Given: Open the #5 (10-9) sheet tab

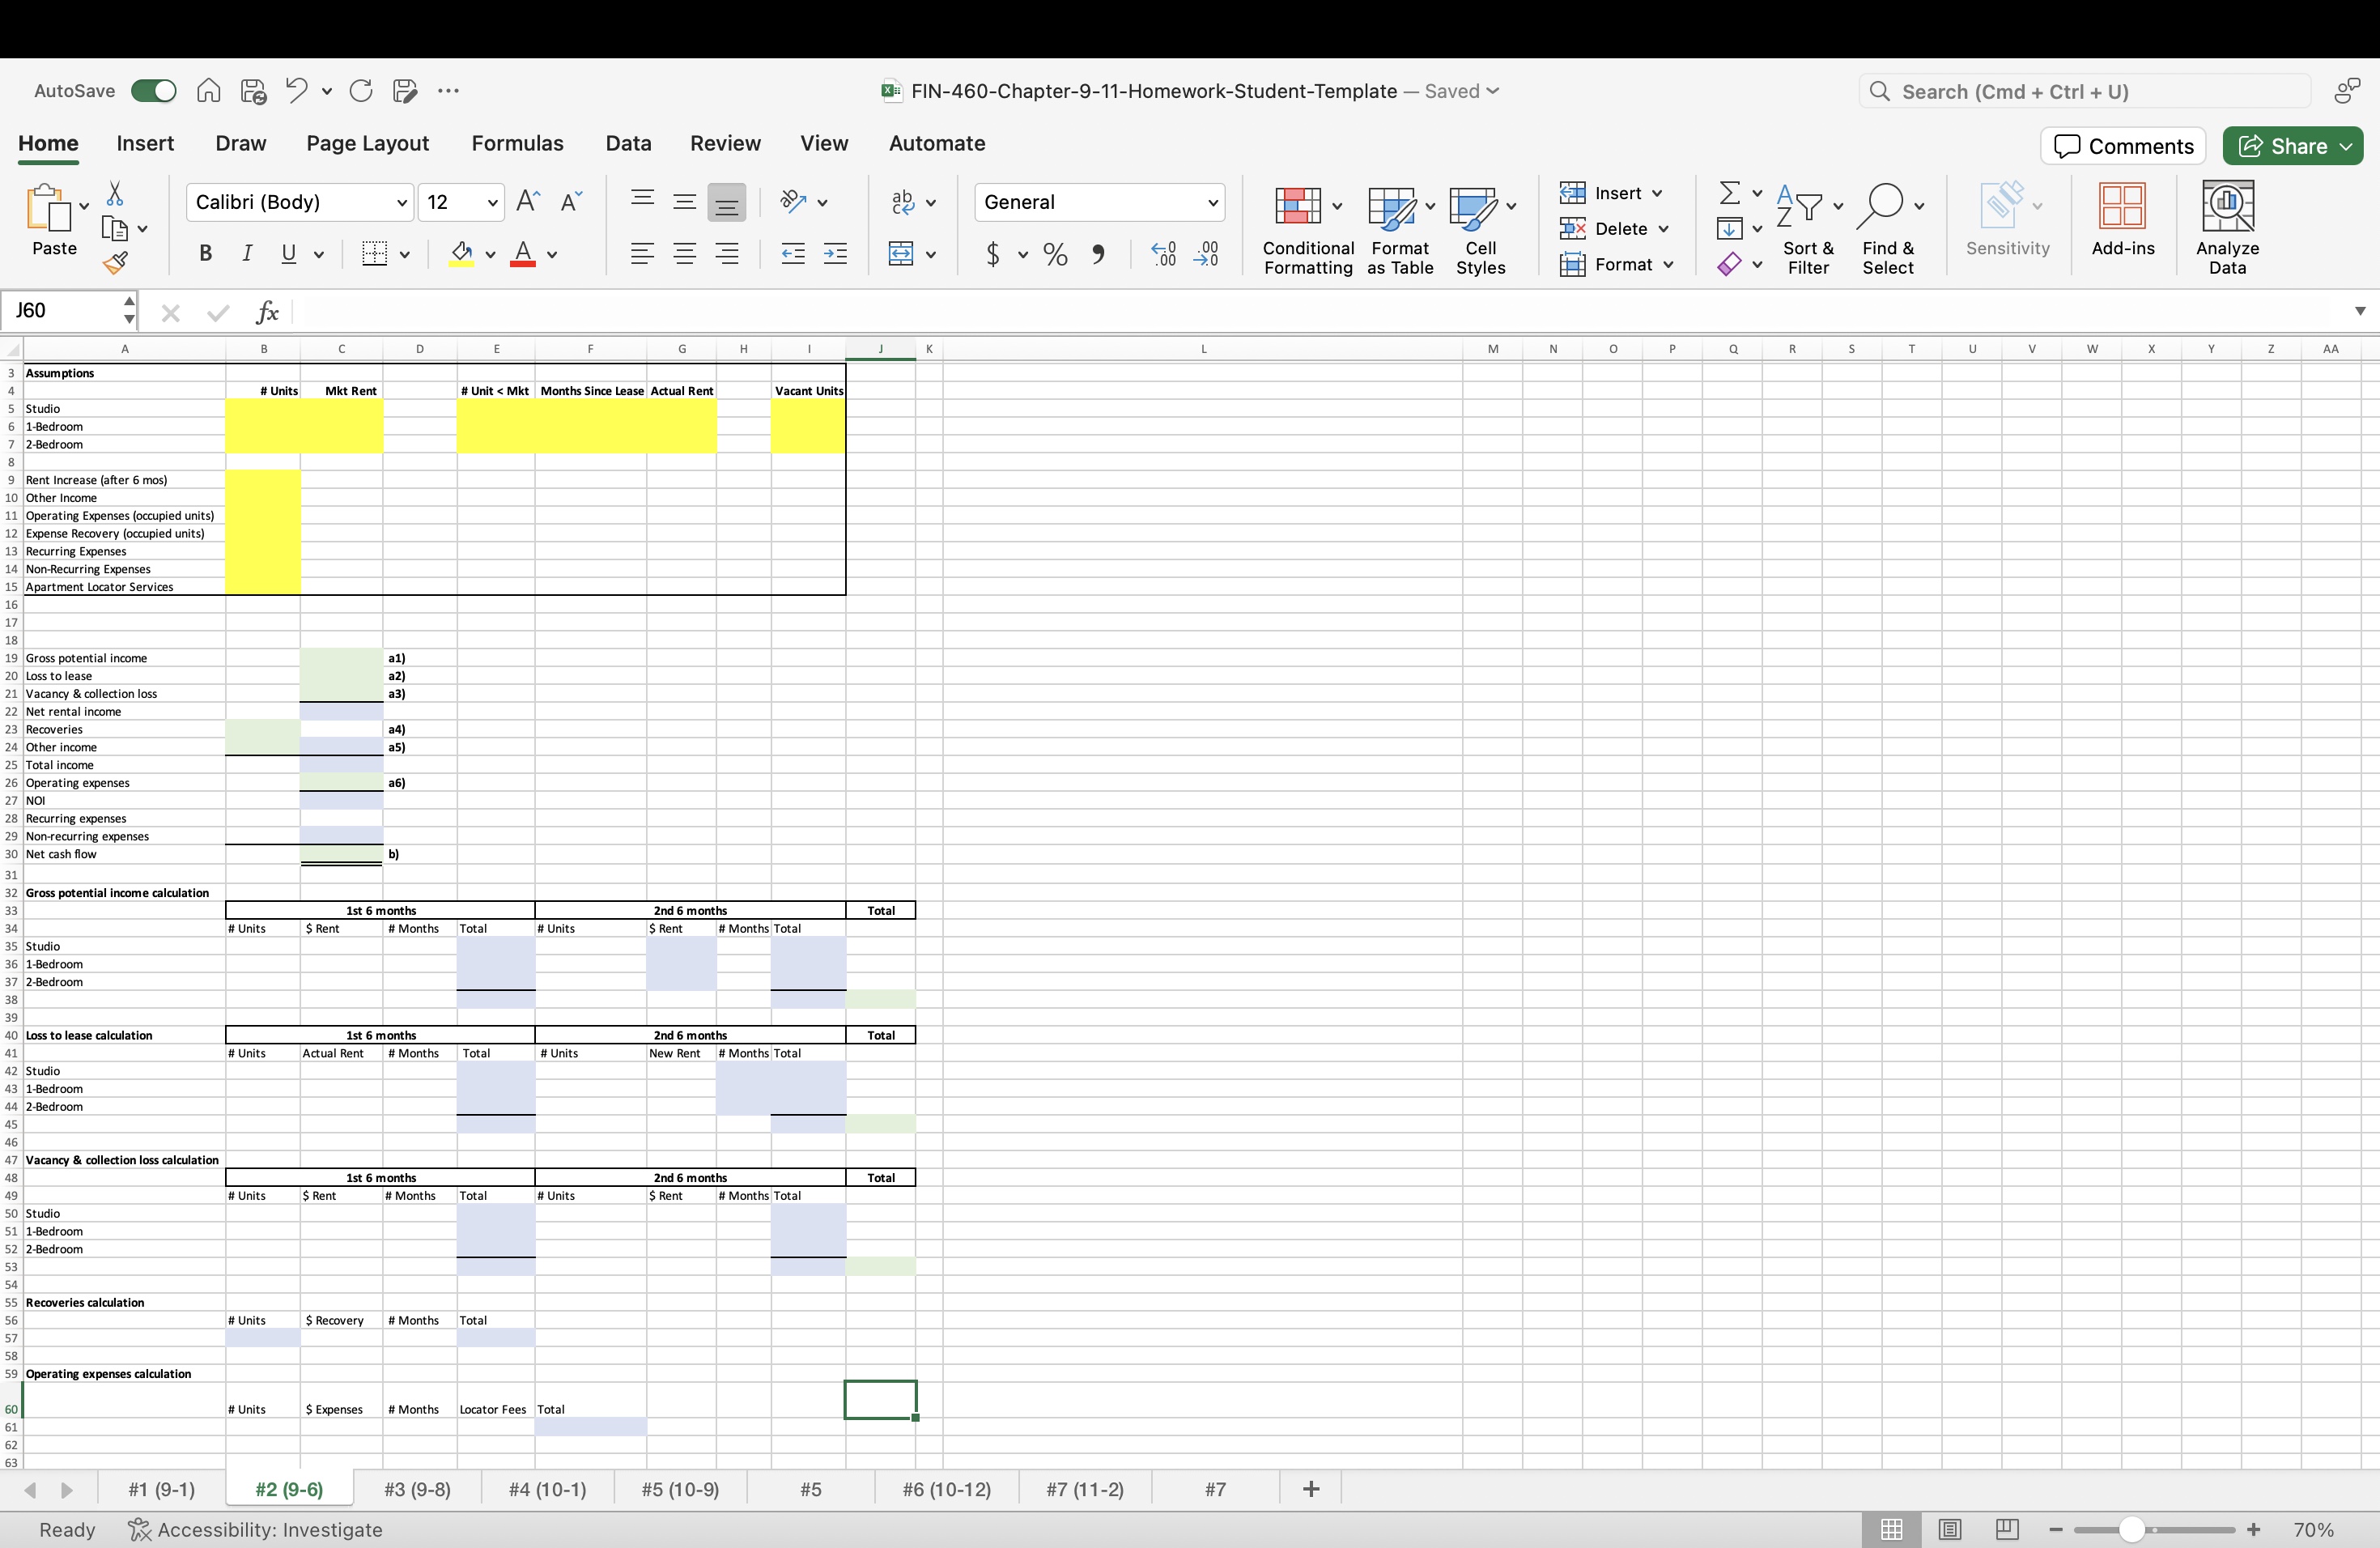Looking at the screenshot, I should (680, 1489).
